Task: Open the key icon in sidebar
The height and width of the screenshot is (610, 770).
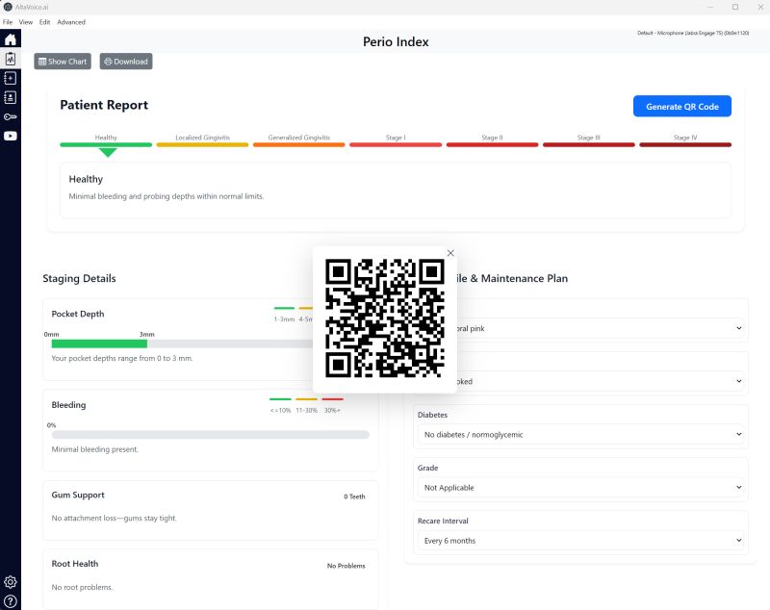Action: pos(11,116)
